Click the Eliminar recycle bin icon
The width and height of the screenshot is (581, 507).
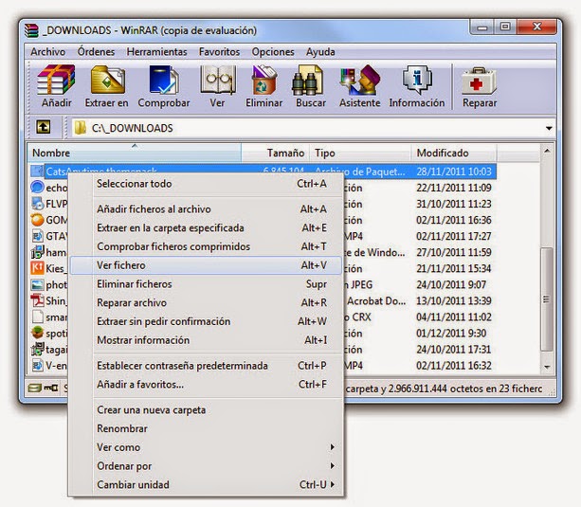tap(263, 80)
